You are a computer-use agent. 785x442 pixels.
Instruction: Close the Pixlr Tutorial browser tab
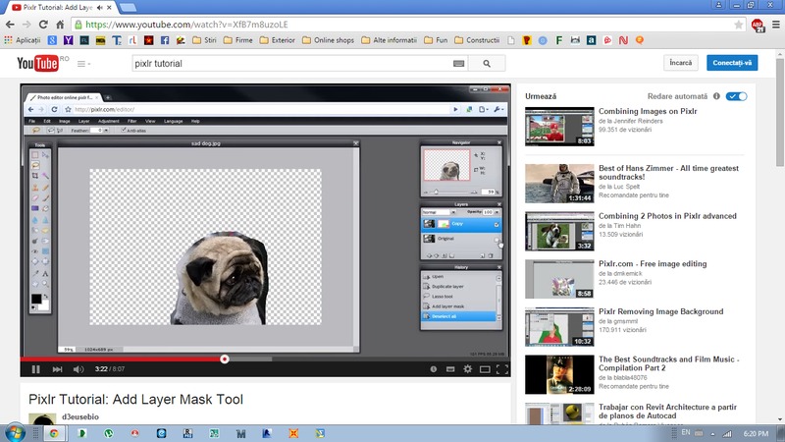109,8
